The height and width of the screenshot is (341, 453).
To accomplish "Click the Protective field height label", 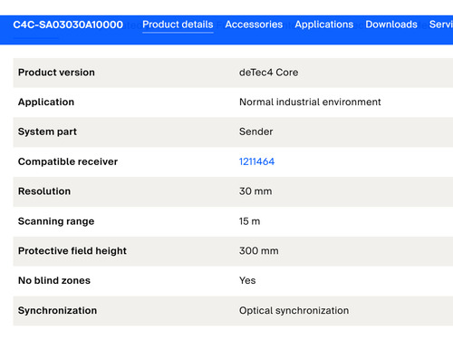I will pos(72,251).
